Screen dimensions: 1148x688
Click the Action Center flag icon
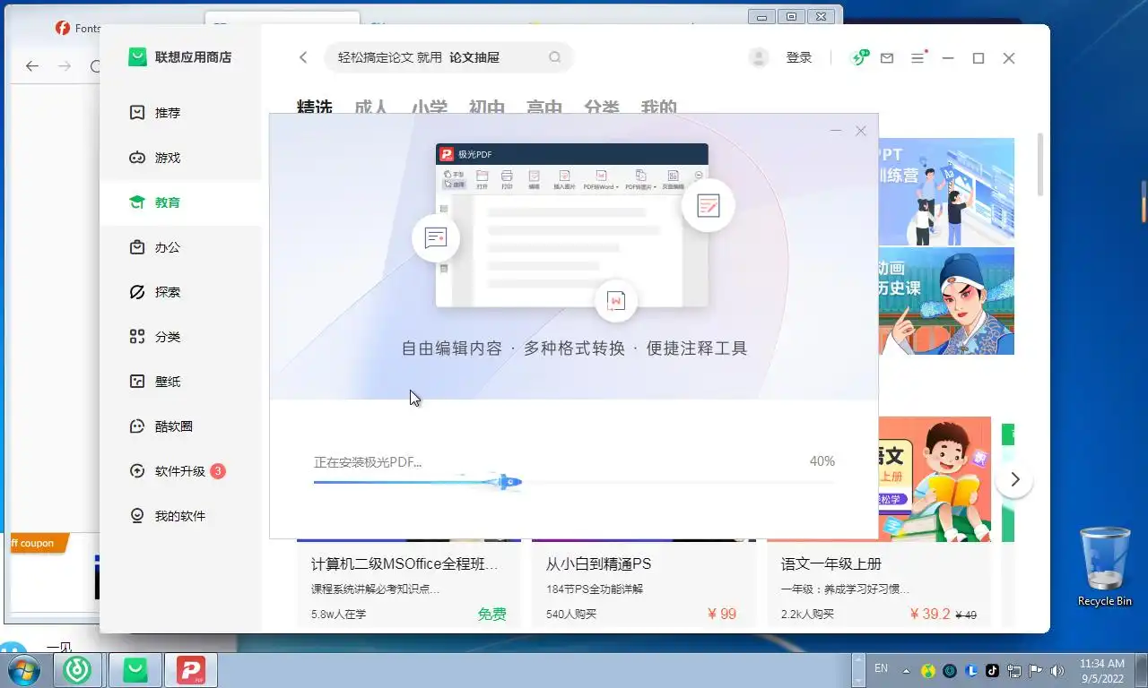tap(1035, 670)
